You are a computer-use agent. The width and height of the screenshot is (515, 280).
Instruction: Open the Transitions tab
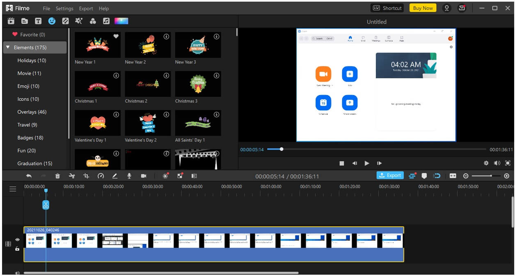tap(65, 20)
